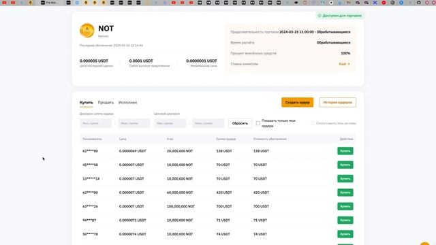The image size is (436, 245).
Task: Buy the 74 USDT order from 50****78
Action: click(345, 234)
